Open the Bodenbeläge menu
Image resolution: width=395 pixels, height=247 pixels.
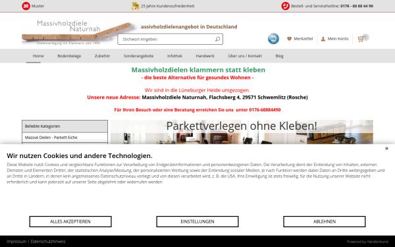coord(69,56)
